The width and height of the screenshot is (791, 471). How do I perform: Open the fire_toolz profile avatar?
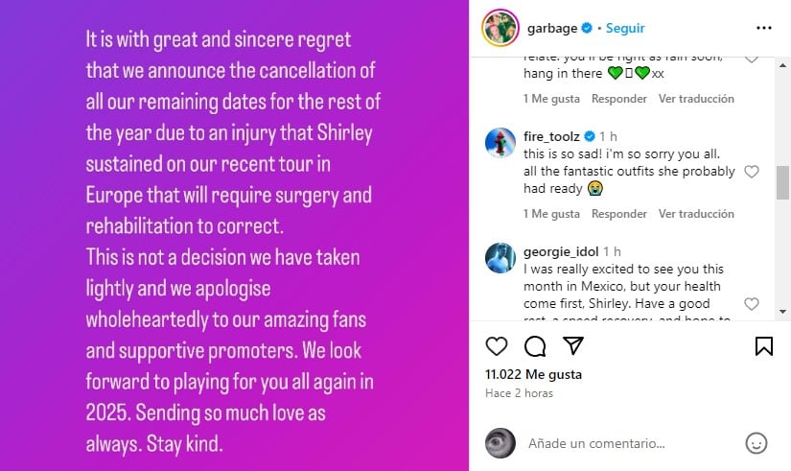pyautogui.click(x=500, y=143)
